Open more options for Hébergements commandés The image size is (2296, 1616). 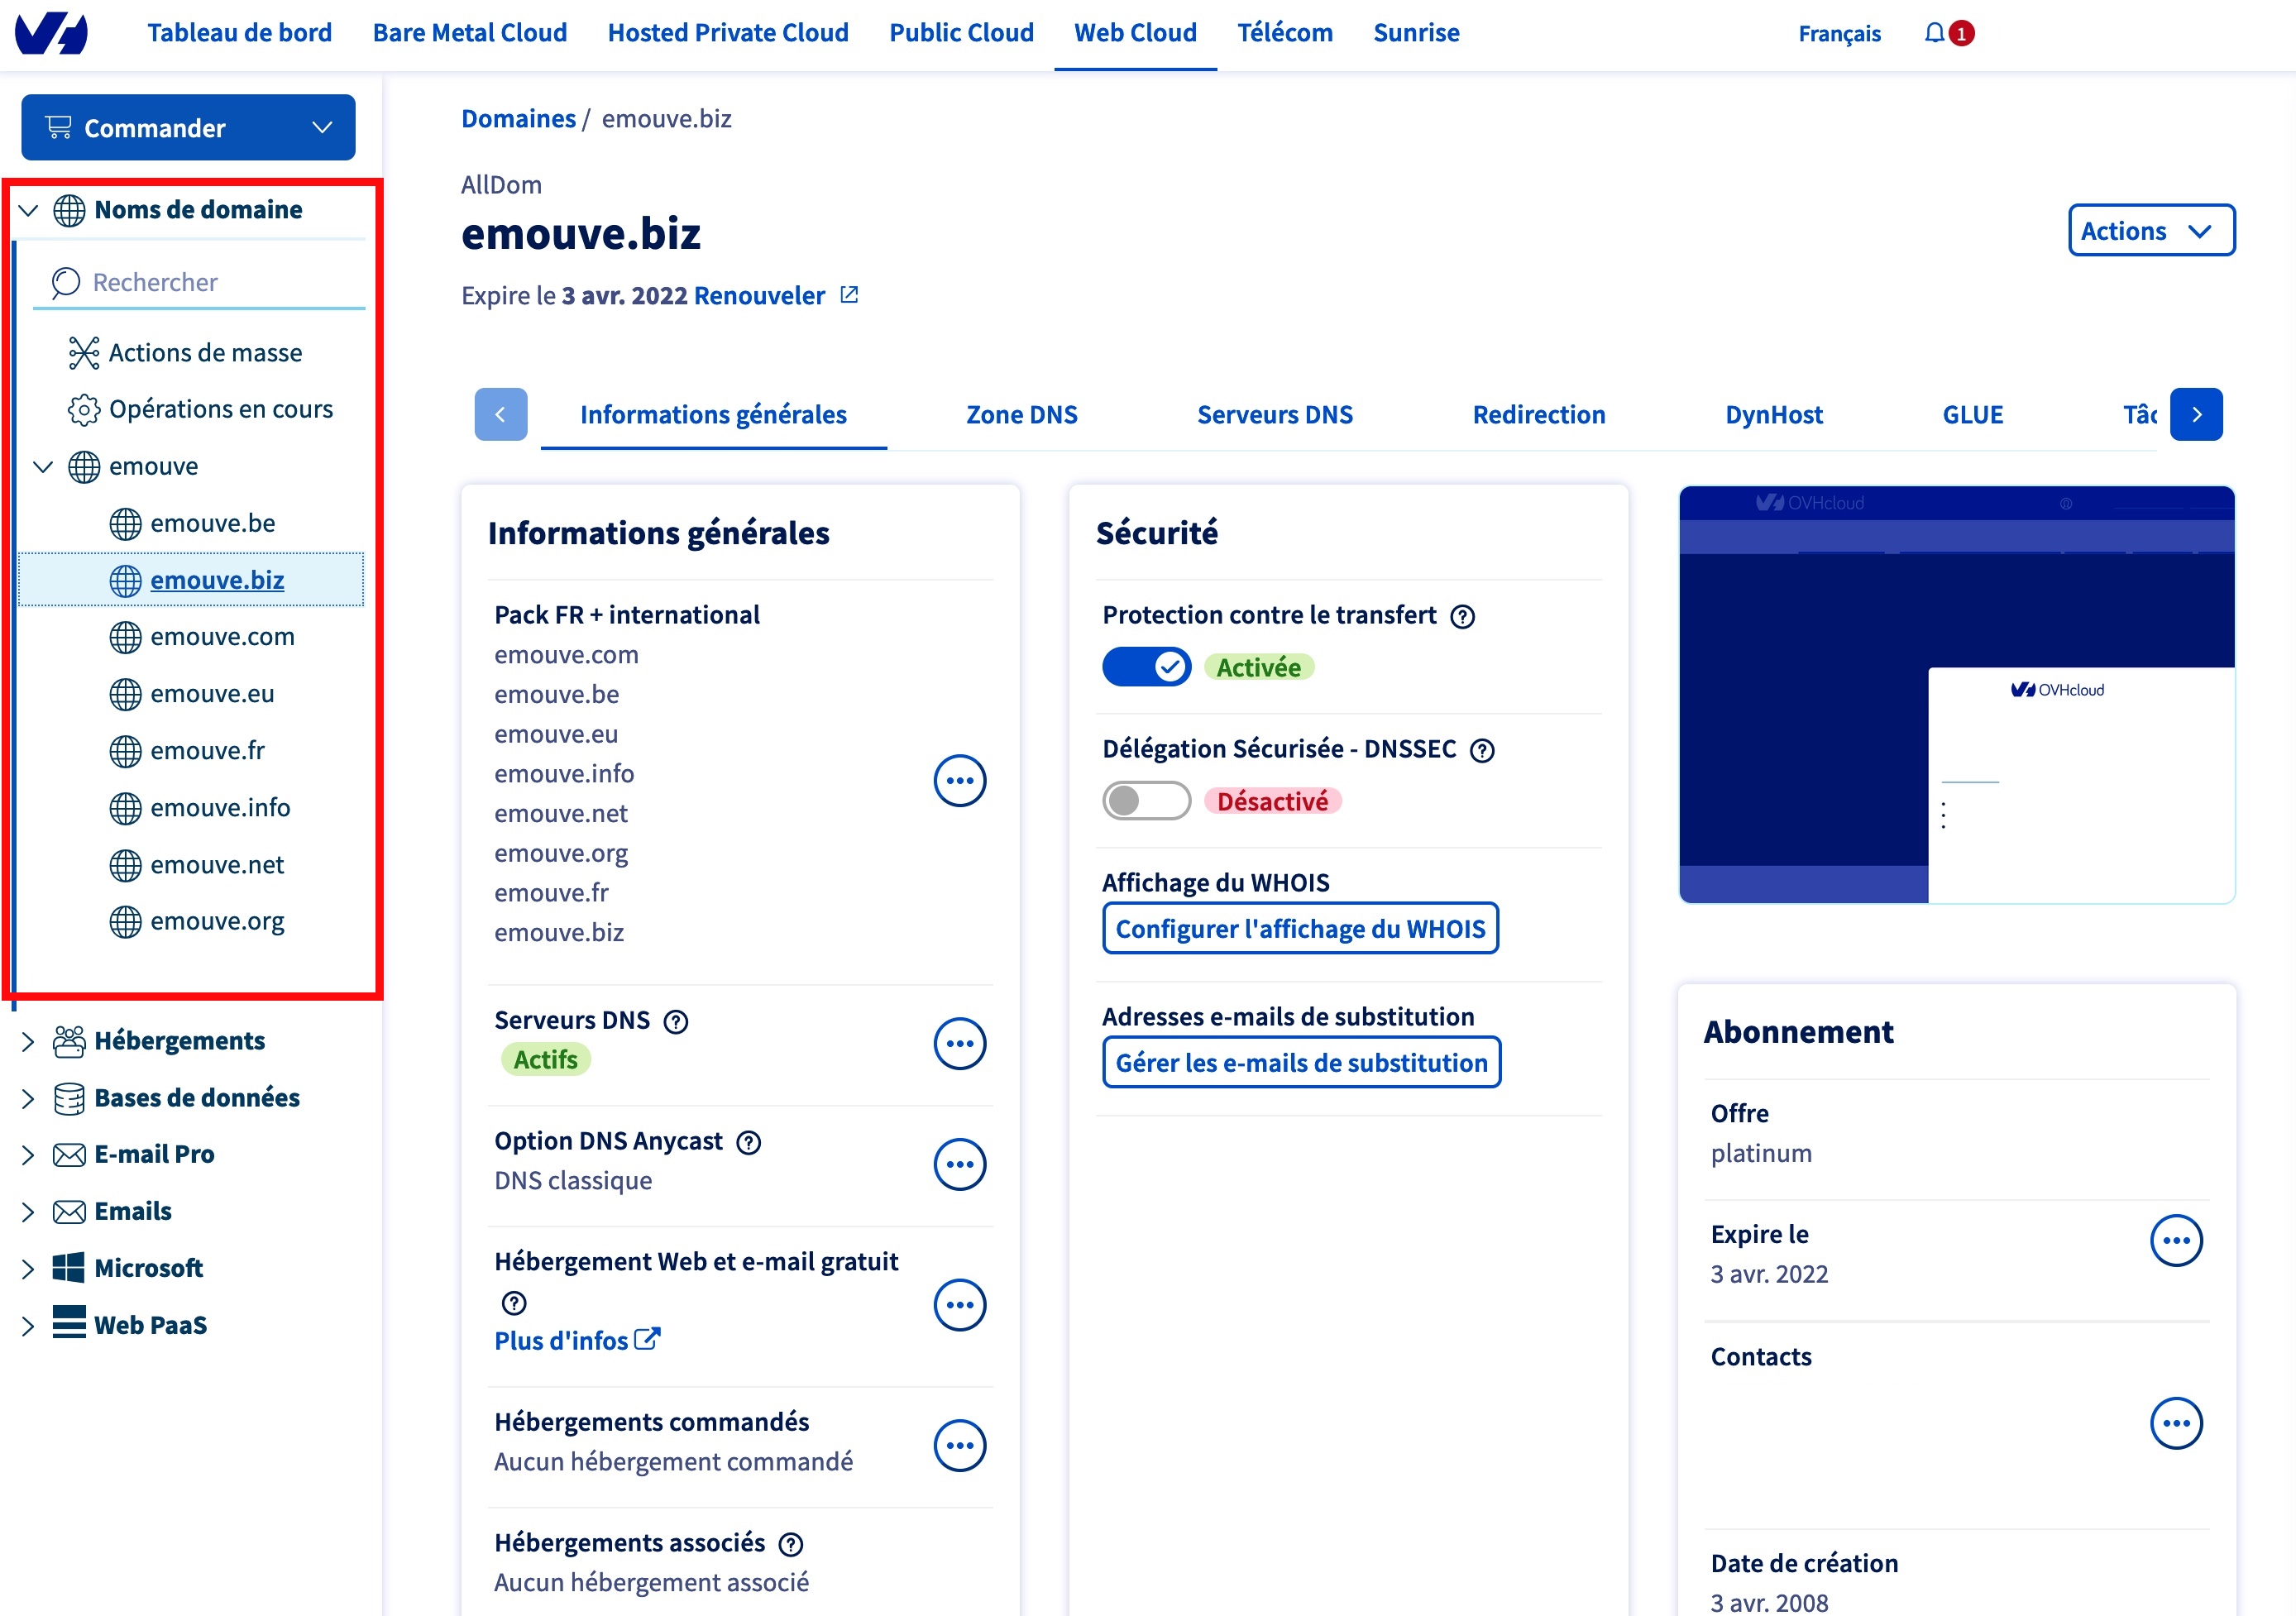click(x=959, y=1445)
